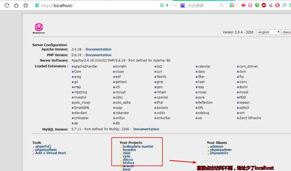Open discuz project
Screen dimensions: 291x171
click(128, 160)
